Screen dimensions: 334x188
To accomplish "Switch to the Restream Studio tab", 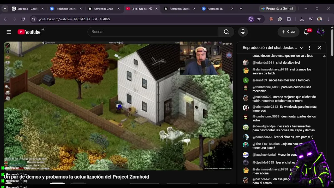I will (180, 9).
